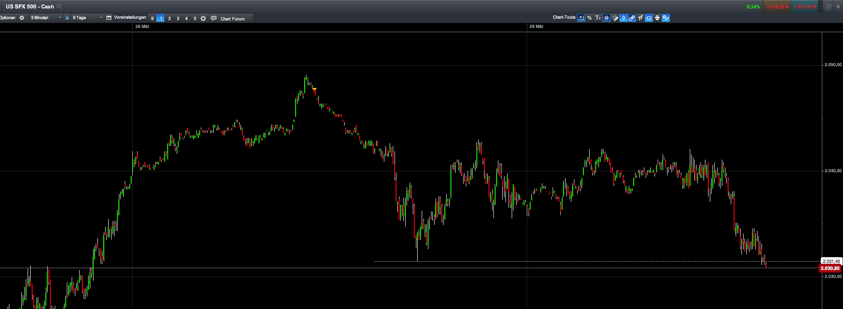
Task: Select preset 1
Action: coord(161,18)
